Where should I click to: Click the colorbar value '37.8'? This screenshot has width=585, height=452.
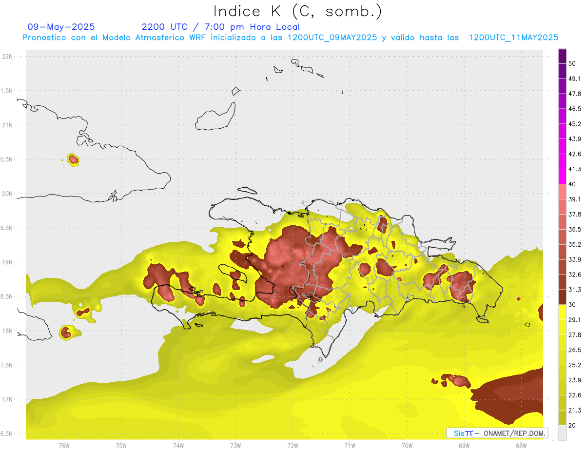click(575, 214)
